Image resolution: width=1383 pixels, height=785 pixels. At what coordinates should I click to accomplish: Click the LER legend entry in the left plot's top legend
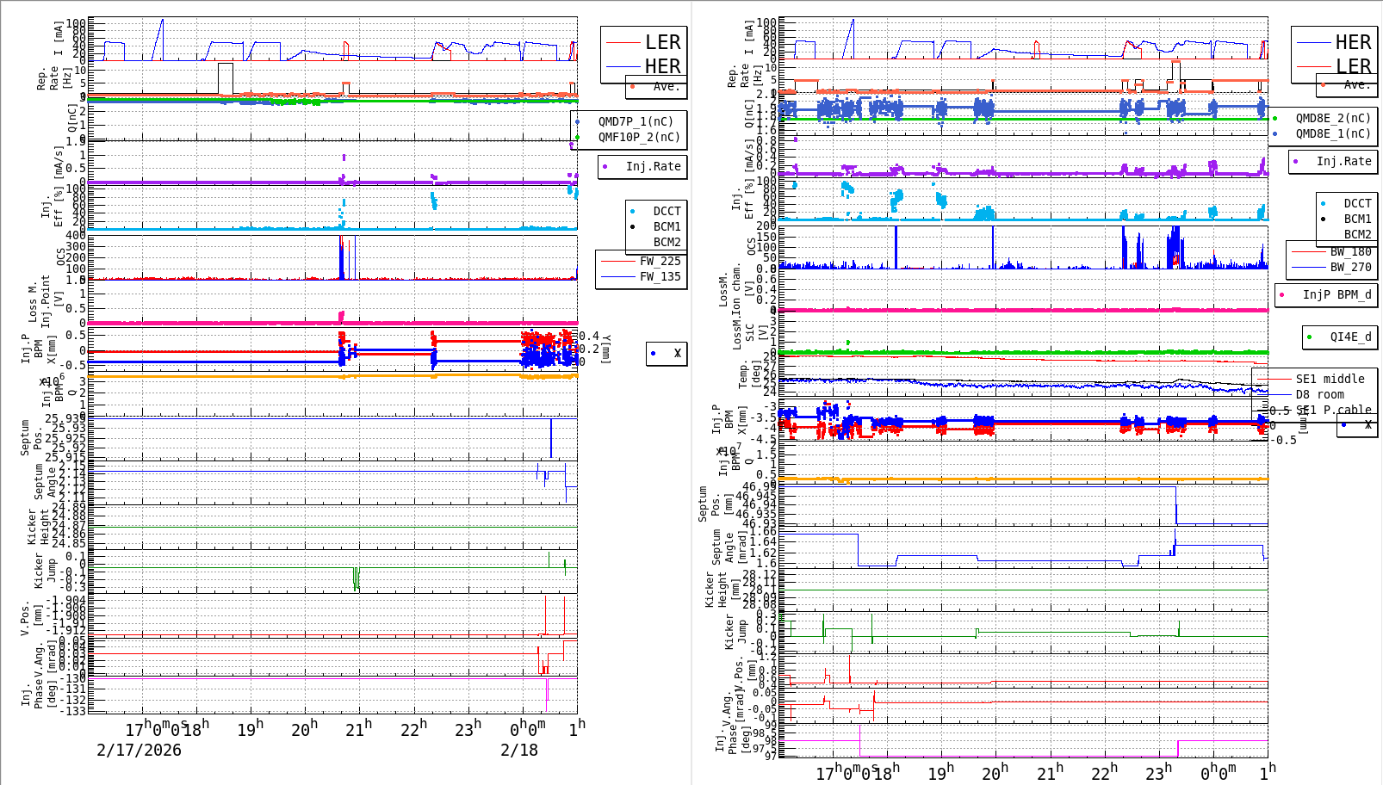(662, 42)
